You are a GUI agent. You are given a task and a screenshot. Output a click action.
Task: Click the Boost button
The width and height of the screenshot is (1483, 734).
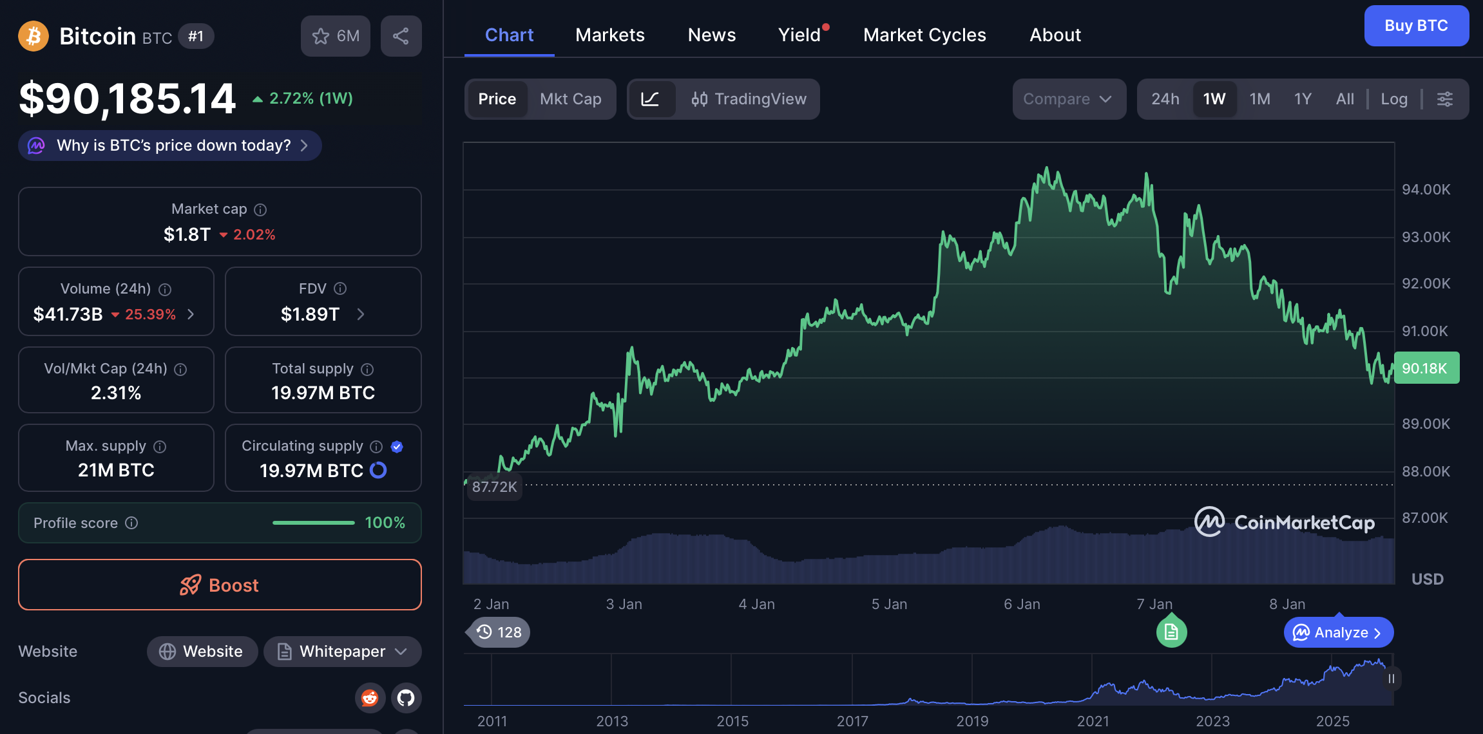(220, 585)
